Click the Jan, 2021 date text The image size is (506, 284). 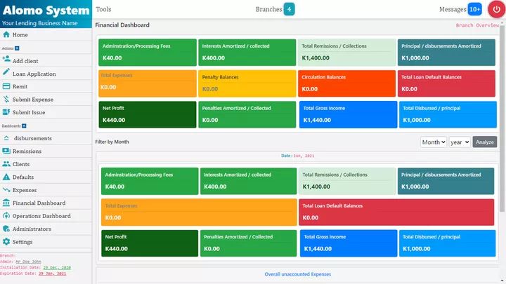click(304, 156)
